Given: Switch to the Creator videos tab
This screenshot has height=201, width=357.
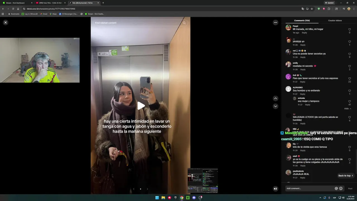Looking at the screenshot, I should click(x=335, y=20).
